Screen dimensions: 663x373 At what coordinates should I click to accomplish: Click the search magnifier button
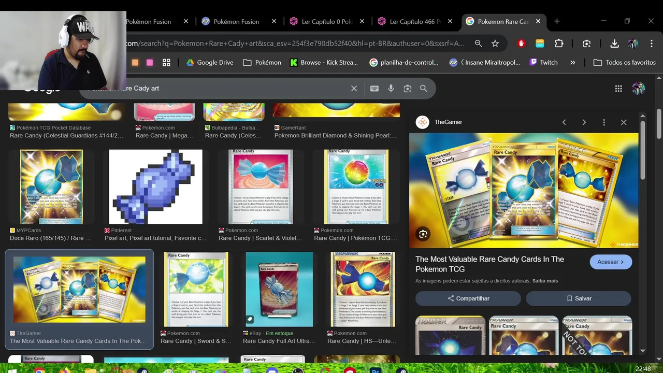pyautogui.click(x=424, y=89)
